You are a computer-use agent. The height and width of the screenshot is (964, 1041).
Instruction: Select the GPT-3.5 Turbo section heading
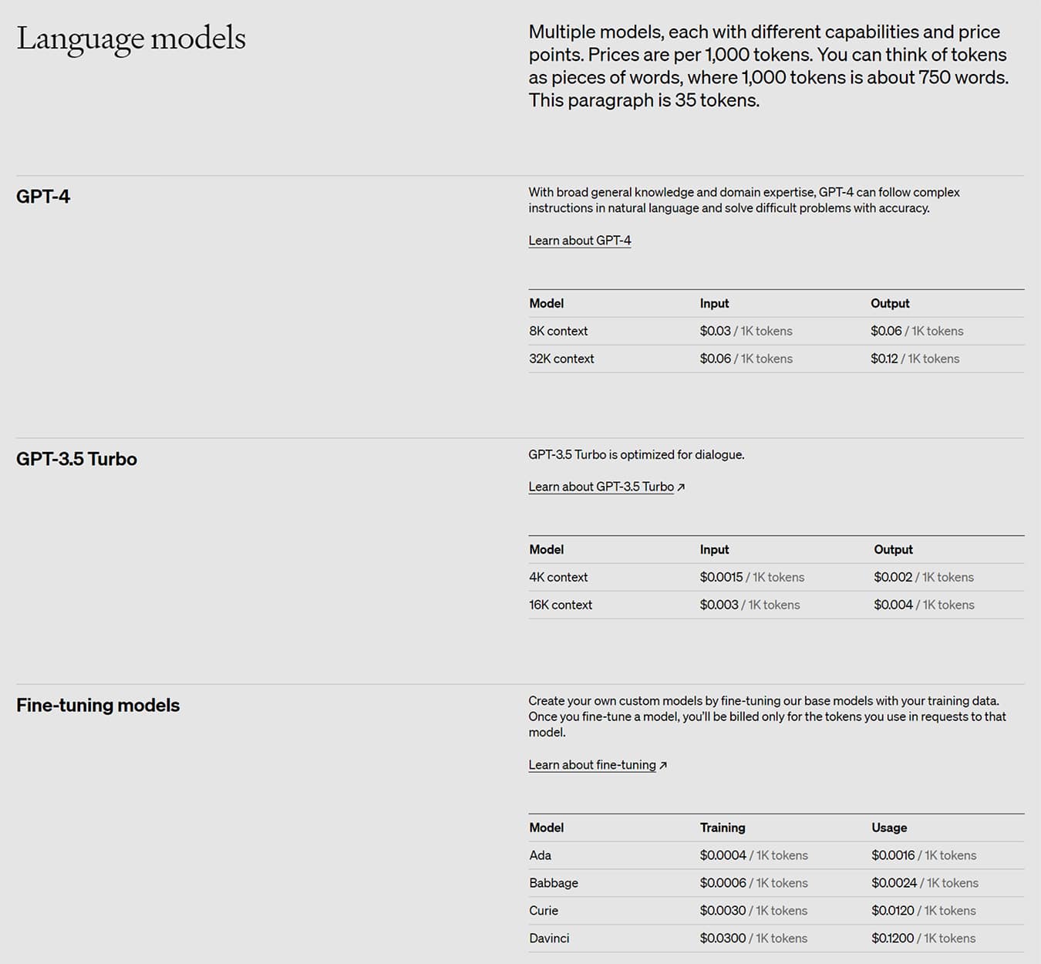pos(76,459)
